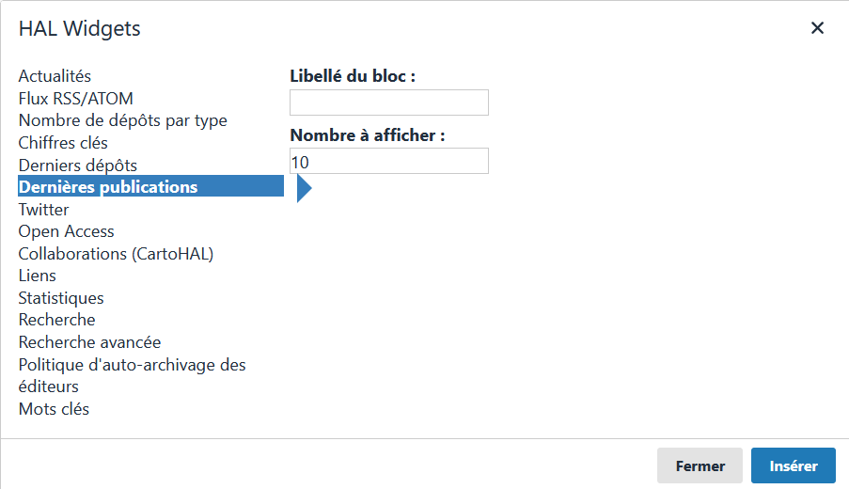
Task: Click the highlighted Dernières publications entry
Action: [108, 186]
